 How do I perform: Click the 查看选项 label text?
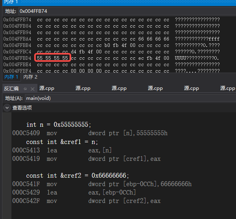(x=22, y=108)
